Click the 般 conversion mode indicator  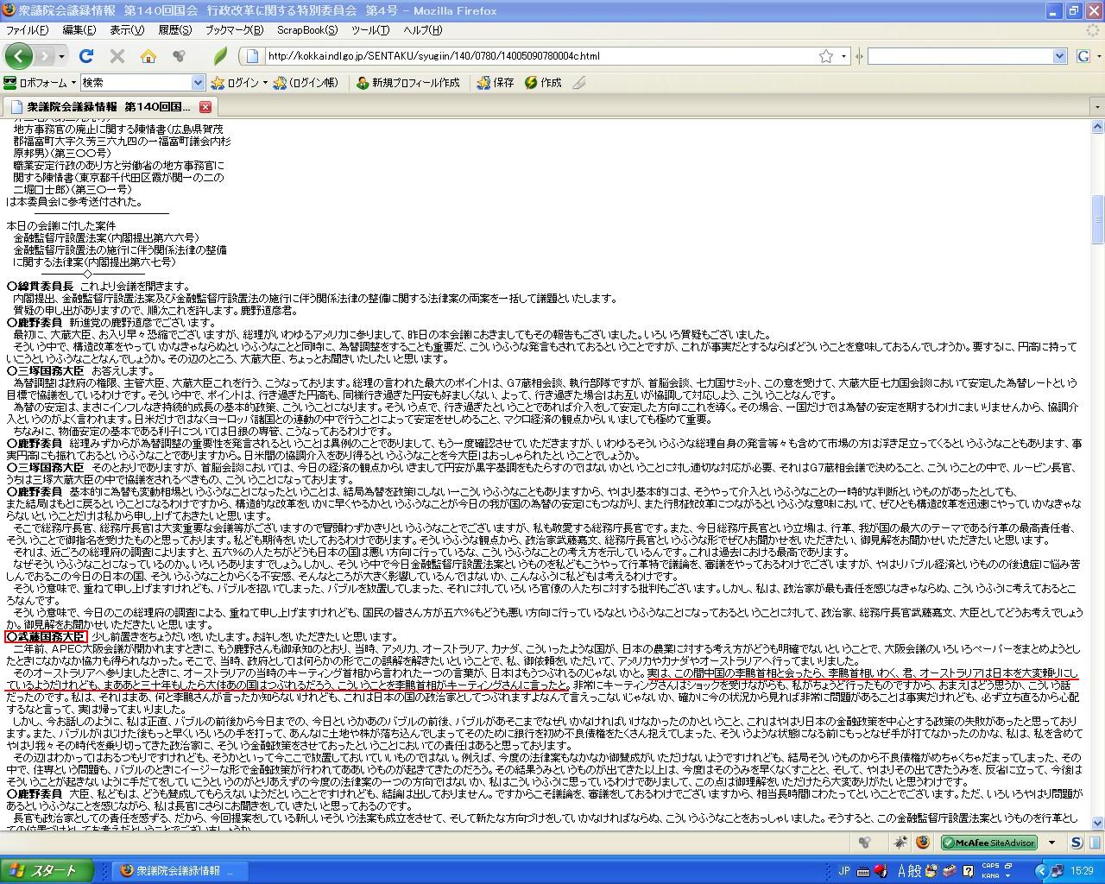pos(917,871)
